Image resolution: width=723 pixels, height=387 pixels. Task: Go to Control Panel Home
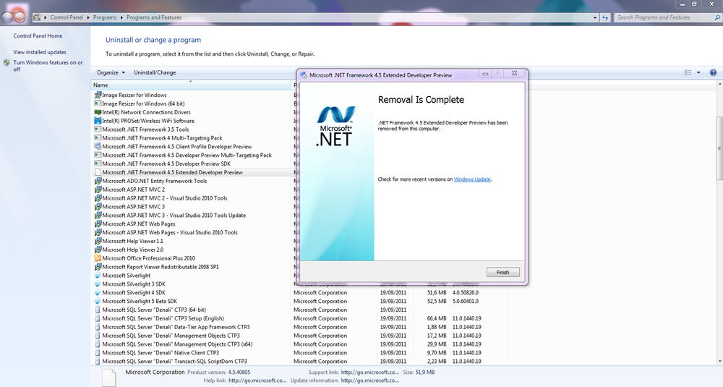point(38,35)
